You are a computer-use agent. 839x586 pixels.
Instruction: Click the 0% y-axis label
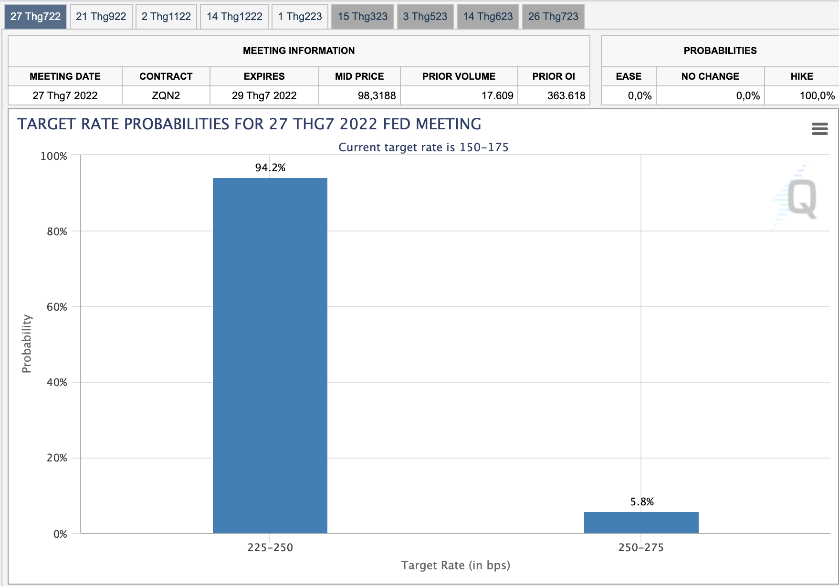(x=60, y=534)
